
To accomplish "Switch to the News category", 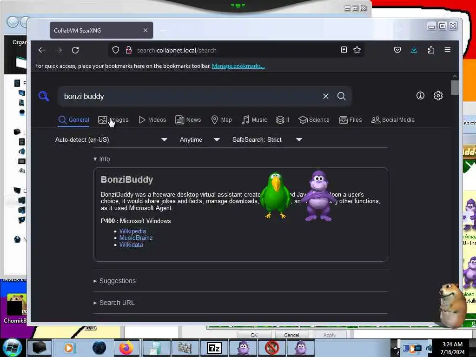I will (x=188, y=120).
